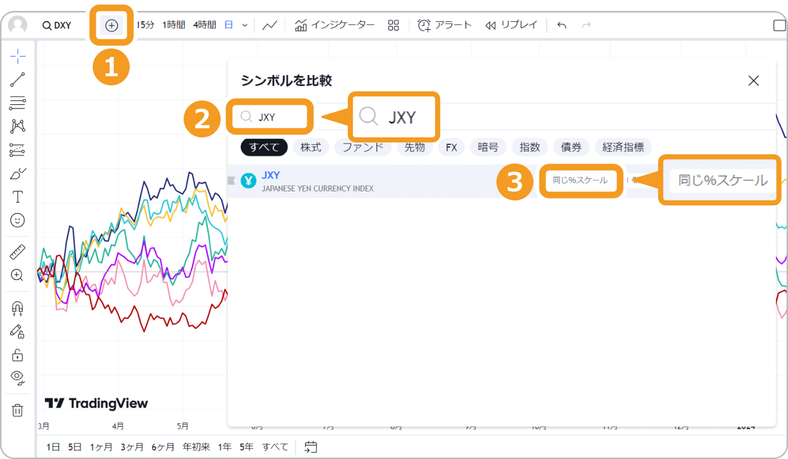Image resolution: width=788 pixels, height=459 pixels.
Task: Select the 1時間 timeframe
Action: pyautogui.click(x=173, y=25)
